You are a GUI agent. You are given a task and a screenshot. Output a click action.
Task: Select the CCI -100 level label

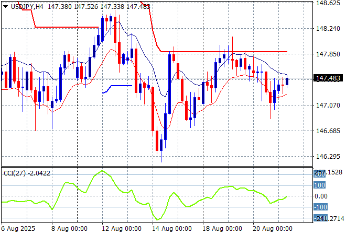pos(321,207)
